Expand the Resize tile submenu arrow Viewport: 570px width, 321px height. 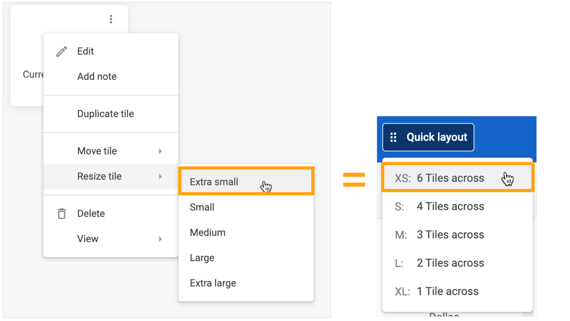(x=160, y=177)
